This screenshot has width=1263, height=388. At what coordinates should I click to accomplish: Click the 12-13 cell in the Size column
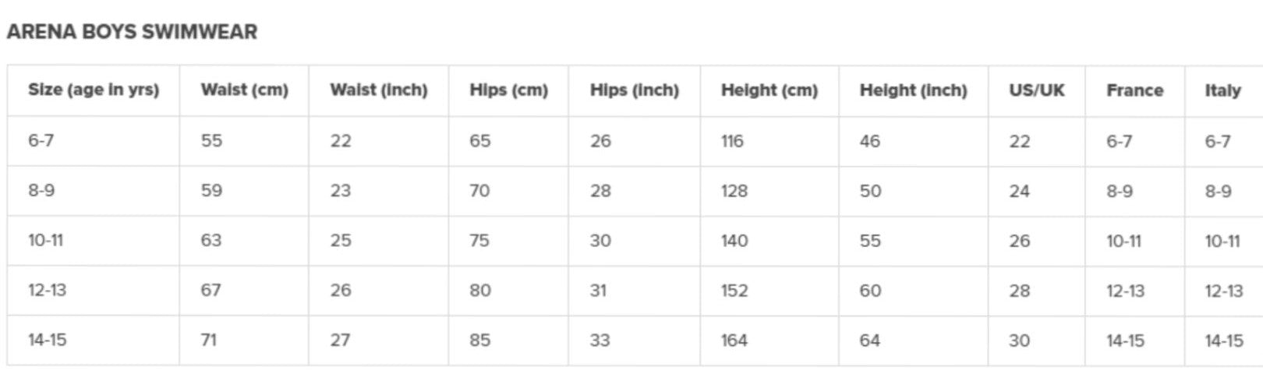pos(47,291)
